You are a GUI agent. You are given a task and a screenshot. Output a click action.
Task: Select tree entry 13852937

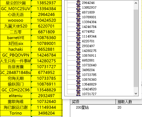(x=89, y=7)
